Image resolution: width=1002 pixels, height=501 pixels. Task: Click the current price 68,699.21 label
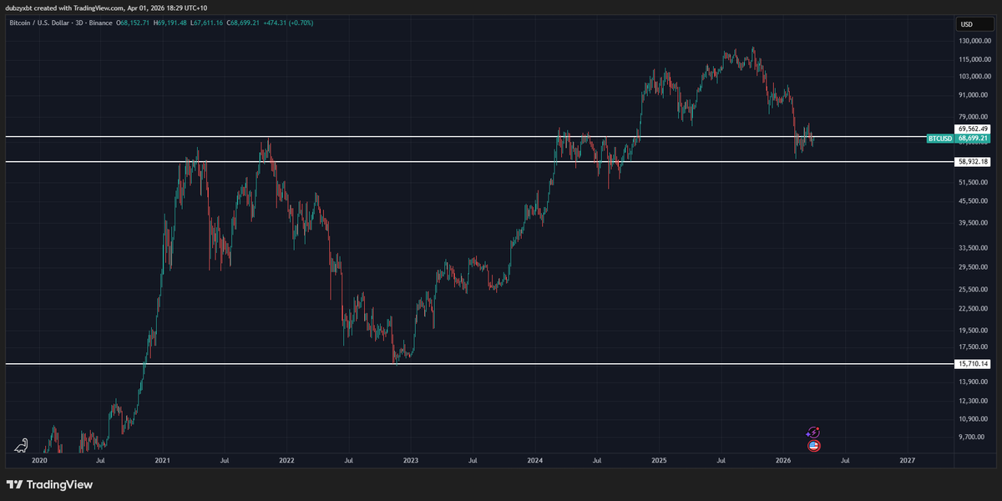[x=973, y=138]
